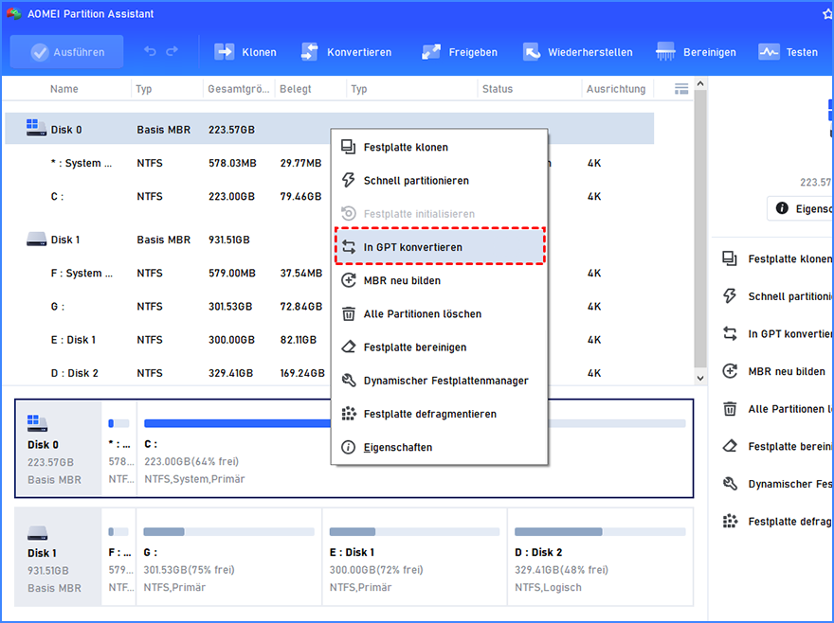Click the undo arrow icon
This screenshot has height=623, width=834.
[x=150, y=51]
